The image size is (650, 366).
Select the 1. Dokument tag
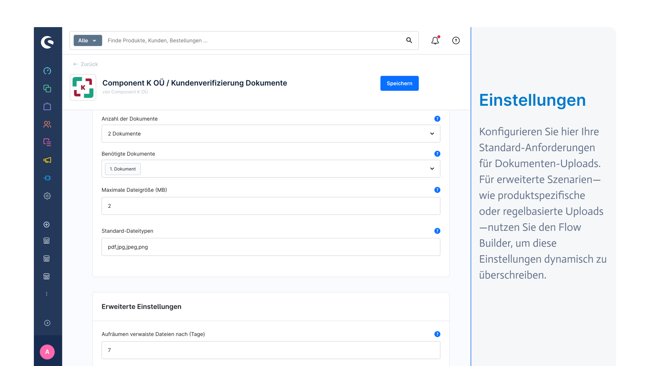pos(123,169)
